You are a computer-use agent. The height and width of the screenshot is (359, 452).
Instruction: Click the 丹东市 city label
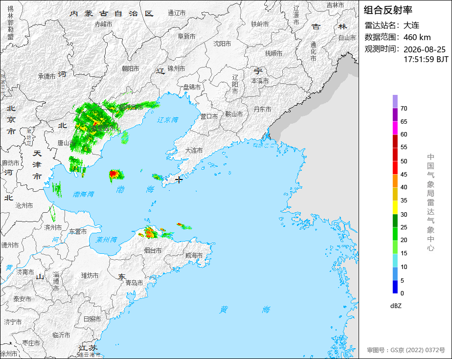click(x=262, y=110)
